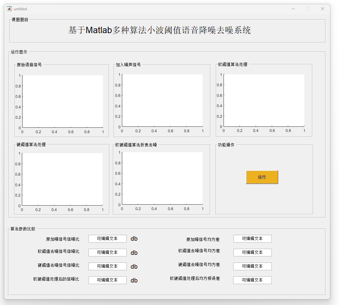
Task: Click the 加入噪声信号 plot axes
Action: click(162, 100)
